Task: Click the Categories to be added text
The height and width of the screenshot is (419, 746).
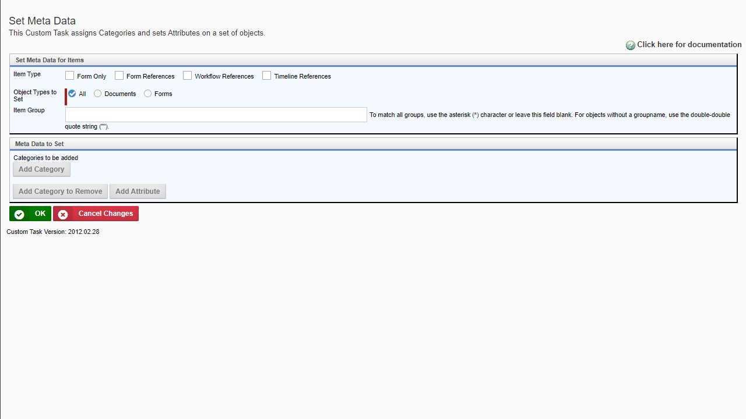Action: [46, 158]
